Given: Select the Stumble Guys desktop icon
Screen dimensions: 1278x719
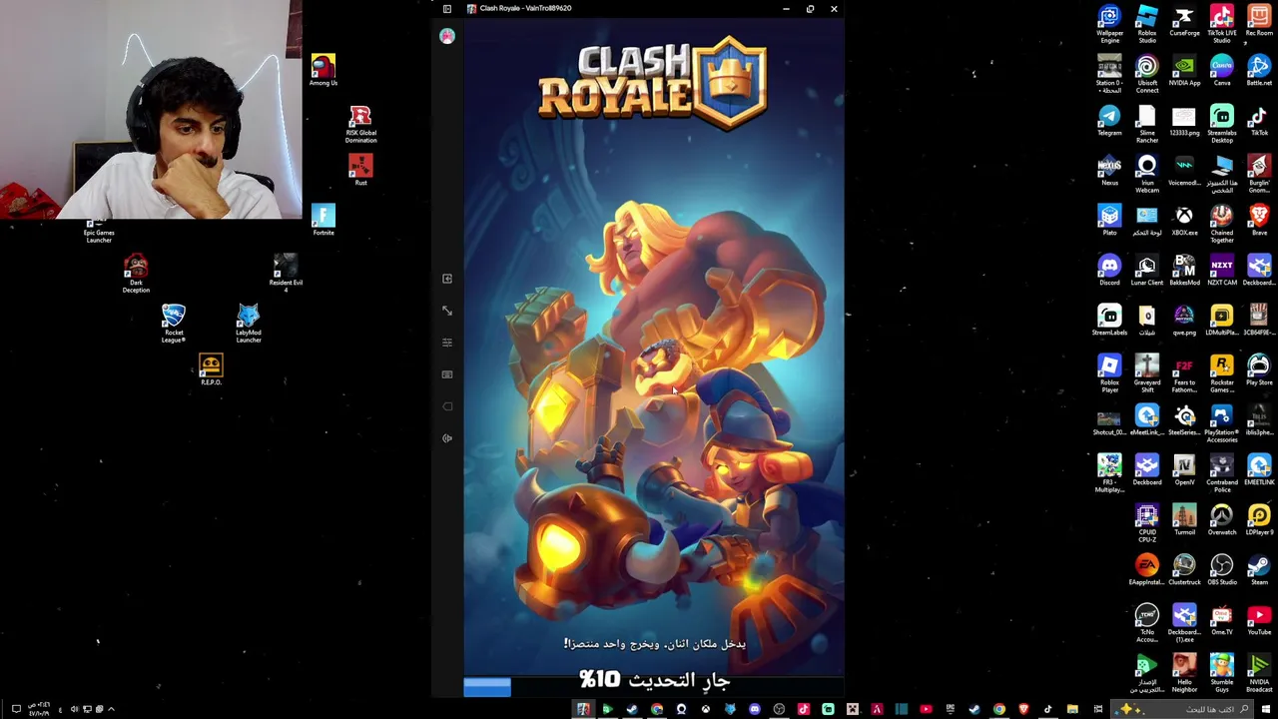Looking at the screenshot, I should tap(1222, 673).
